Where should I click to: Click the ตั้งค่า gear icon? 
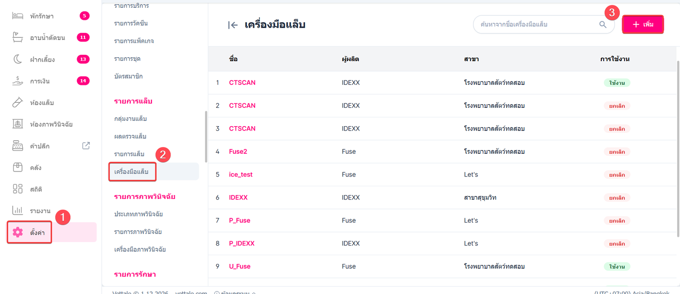18,232
